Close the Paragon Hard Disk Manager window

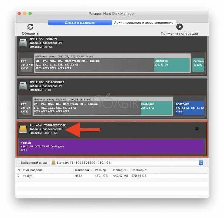tap(19, 13)
